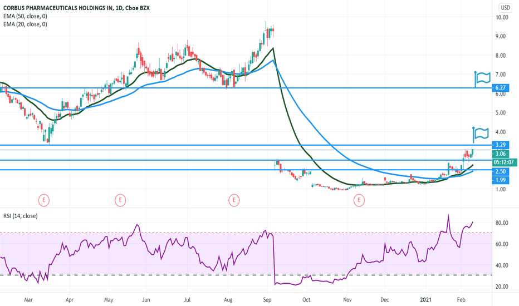Select the flag icon above 3.29 line
Viewport: 519px width, 306px height.
point(481,134)
